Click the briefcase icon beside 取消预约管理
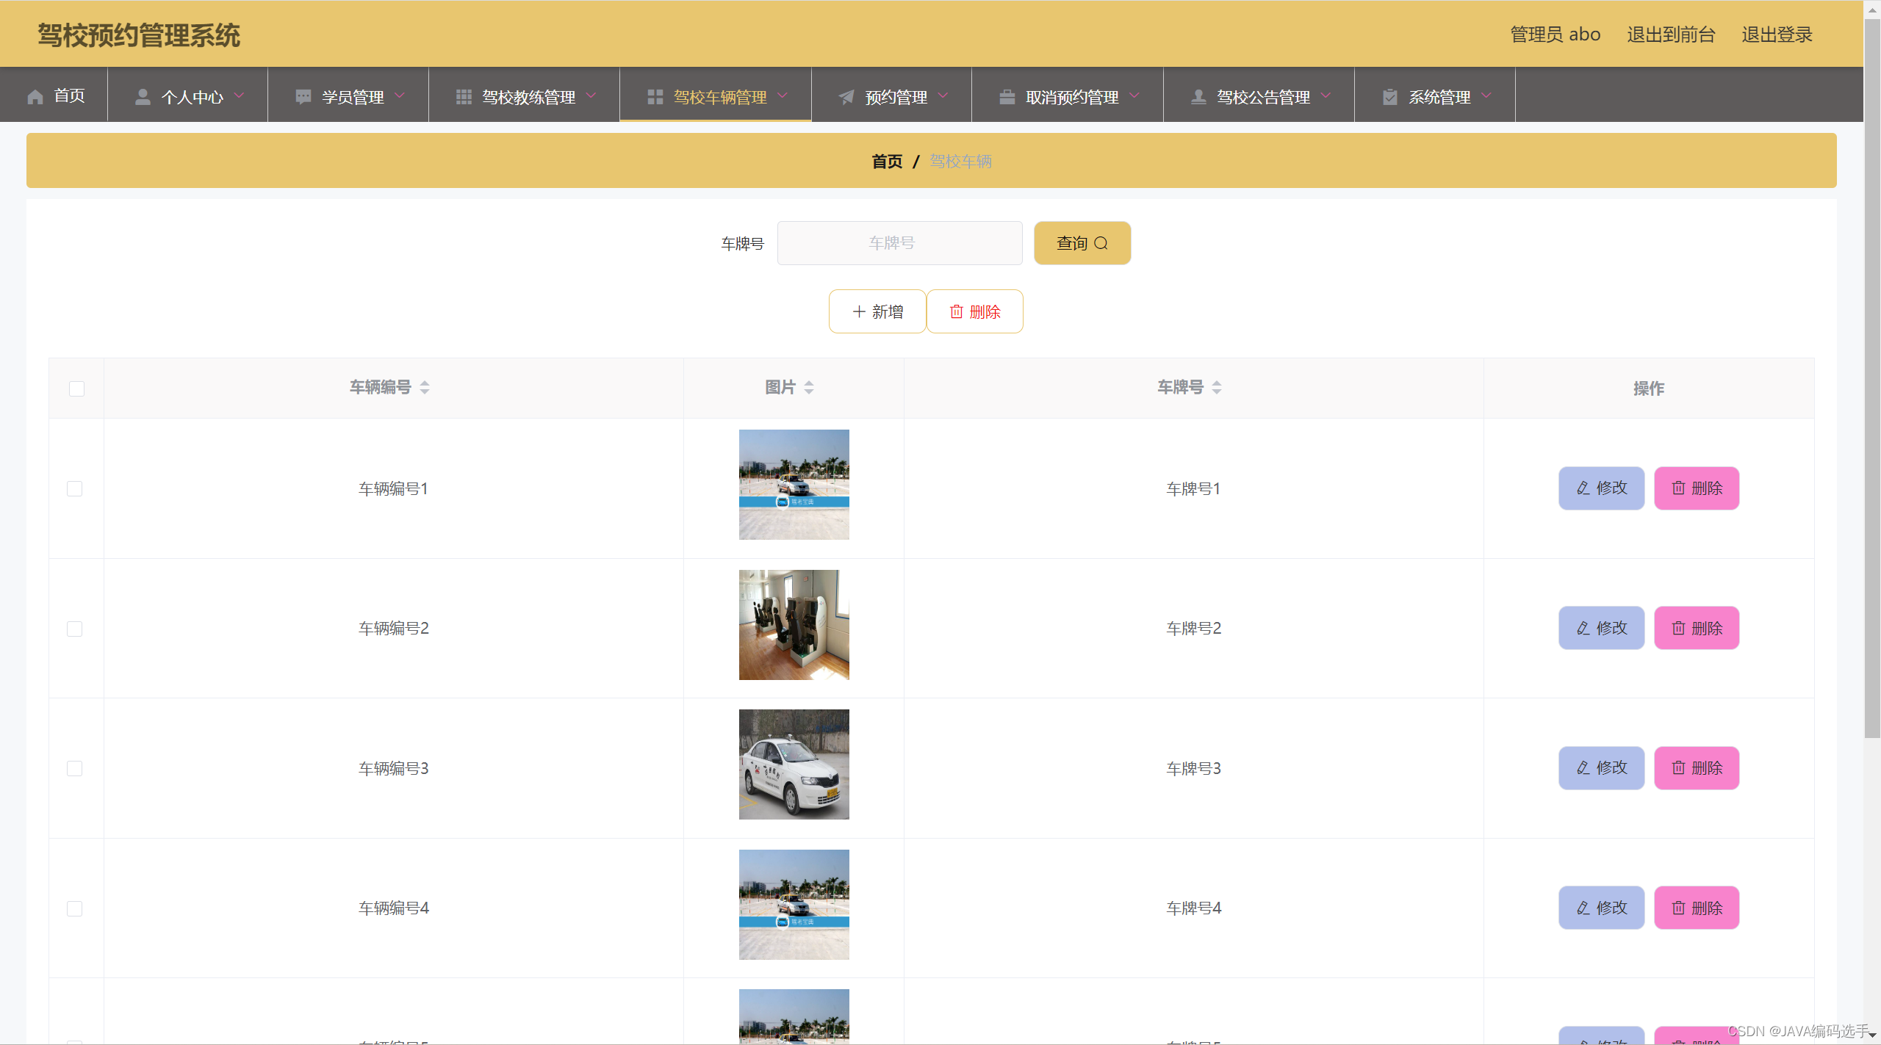1881x1045 pixels. (x=1007, y=96)
